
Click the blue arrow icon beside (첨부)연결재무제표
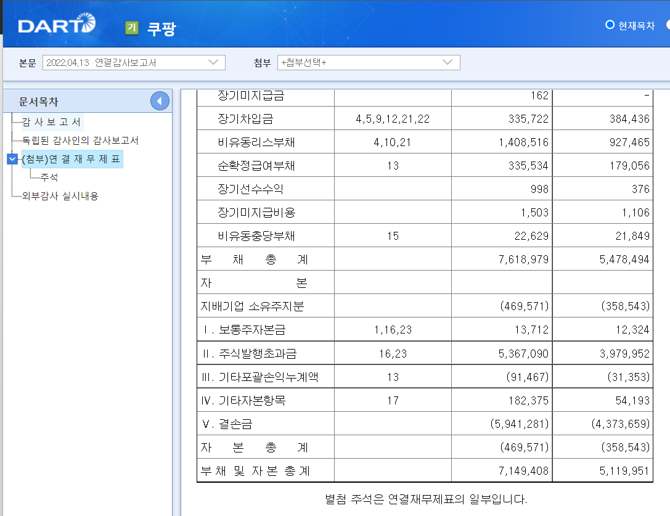(10, 158)
